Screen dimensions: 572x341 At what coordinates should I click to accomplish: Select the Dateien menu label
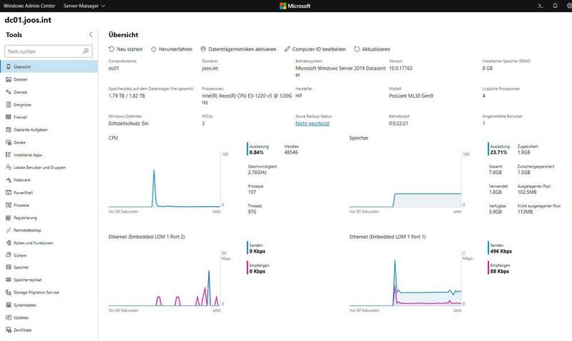[21, 79]
